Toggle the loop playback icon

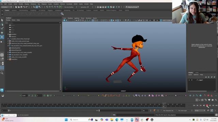(x=208, y=110)
